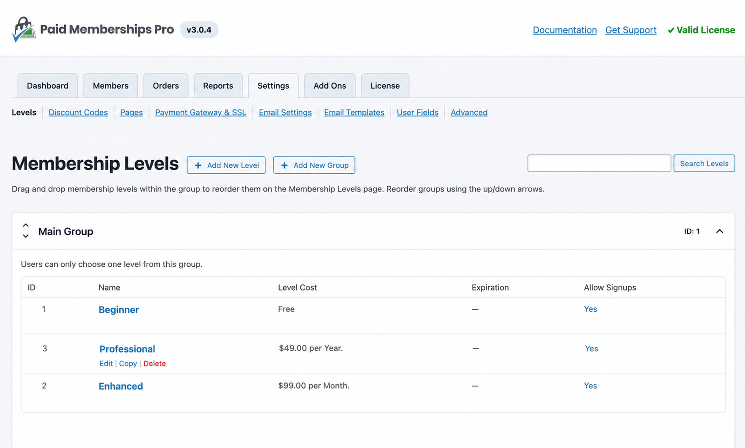Click the Add New Level button
Image resolution: width=745 pixels, height=448 pixels.
[x=226, y=165]
